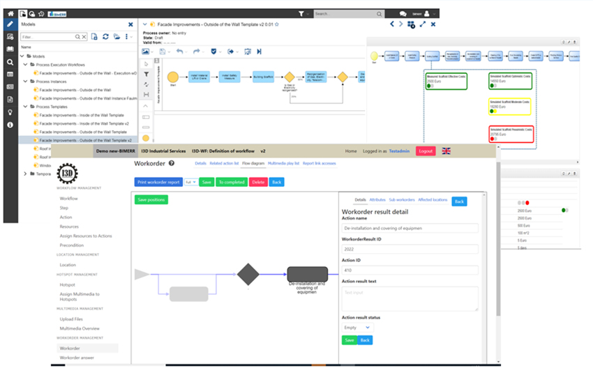Screen dimensions: 593x375
Task: Collapse the Models root folder
Action: [22, 56]
